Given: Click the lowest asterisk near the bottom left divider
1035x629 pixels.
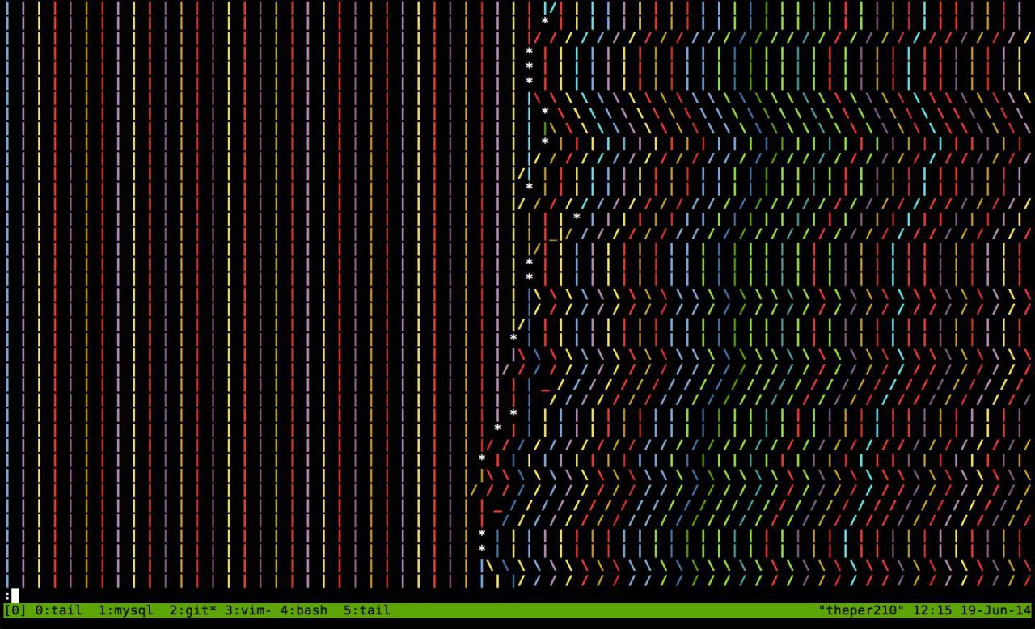Looking at the screenshot, I should pos(481,547).
